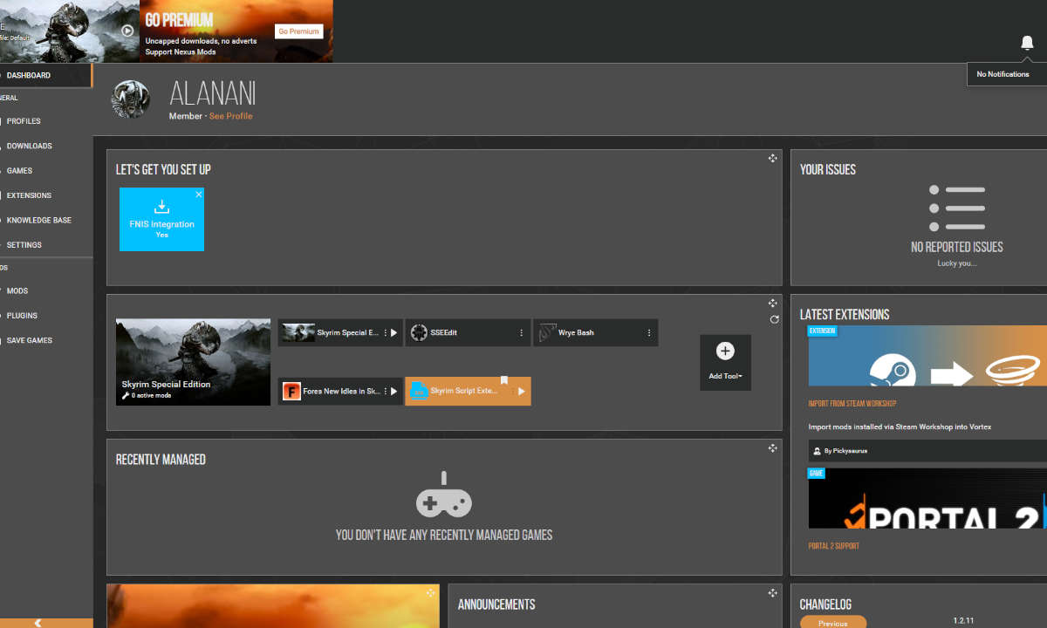The image size is (1047, 628).
Task: Close the FNIS Integration card
Action: coord(199,195)
